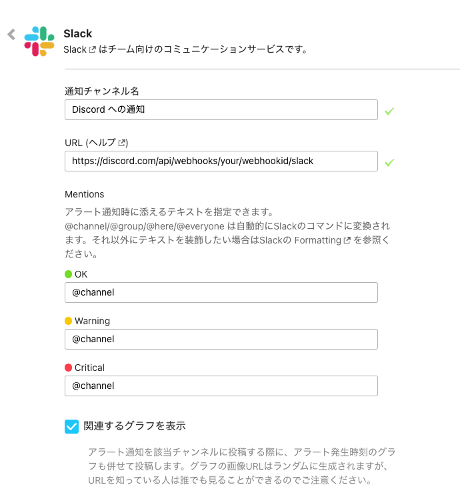
Task: Click into the webhook URL input field
Action: click(221, 161)
